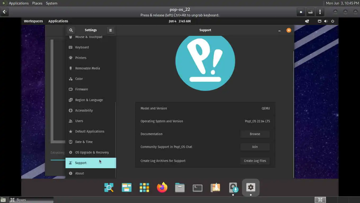Click the search icon in Settings header
The height and width of the screenshot is (203, 360).
(x=71, y=30)
